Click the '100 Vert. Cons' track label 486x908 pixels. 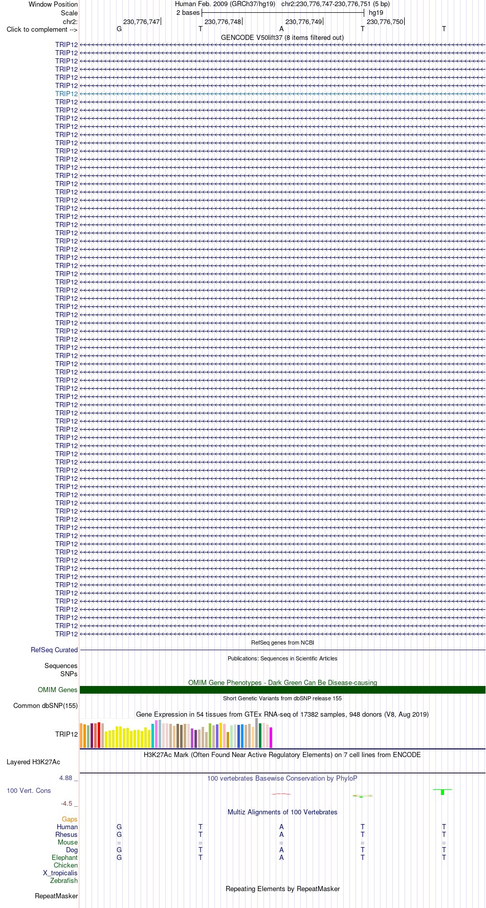[29, 791]
